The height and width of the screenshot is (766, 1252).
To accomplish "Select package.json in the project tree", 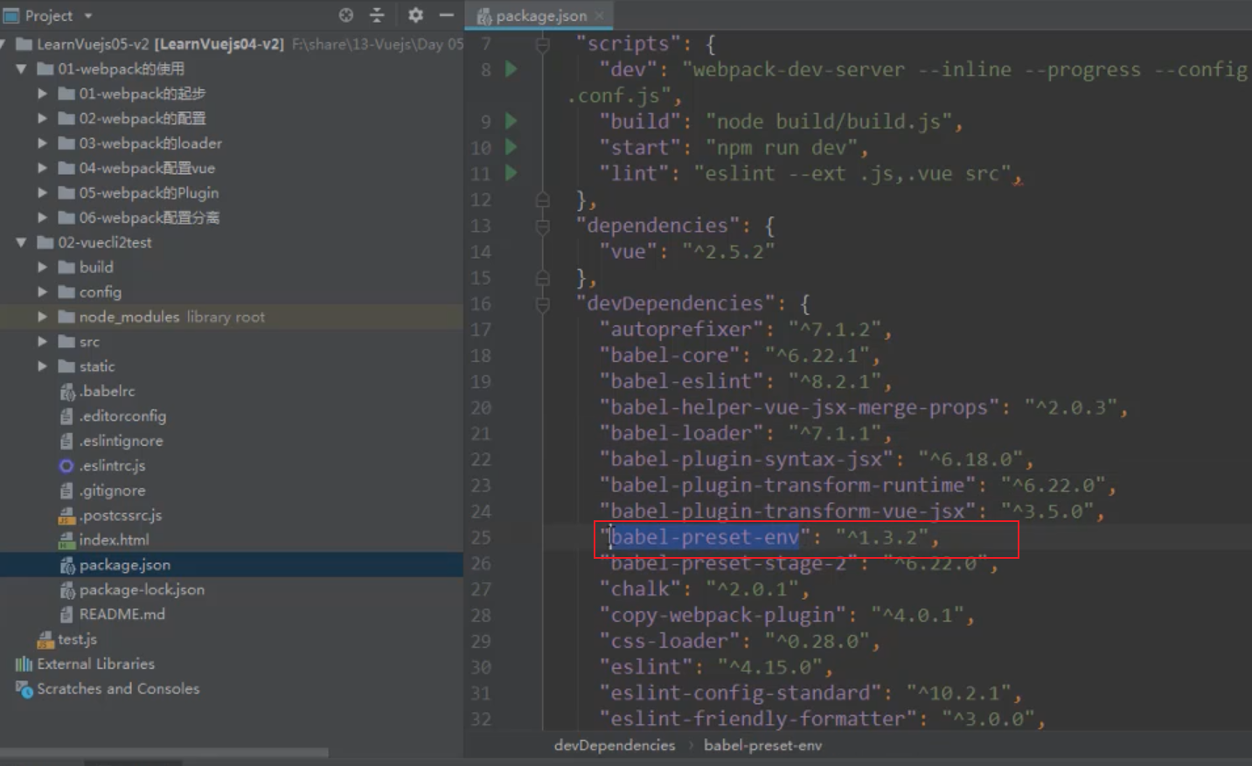I will click(x=124, y=565).
